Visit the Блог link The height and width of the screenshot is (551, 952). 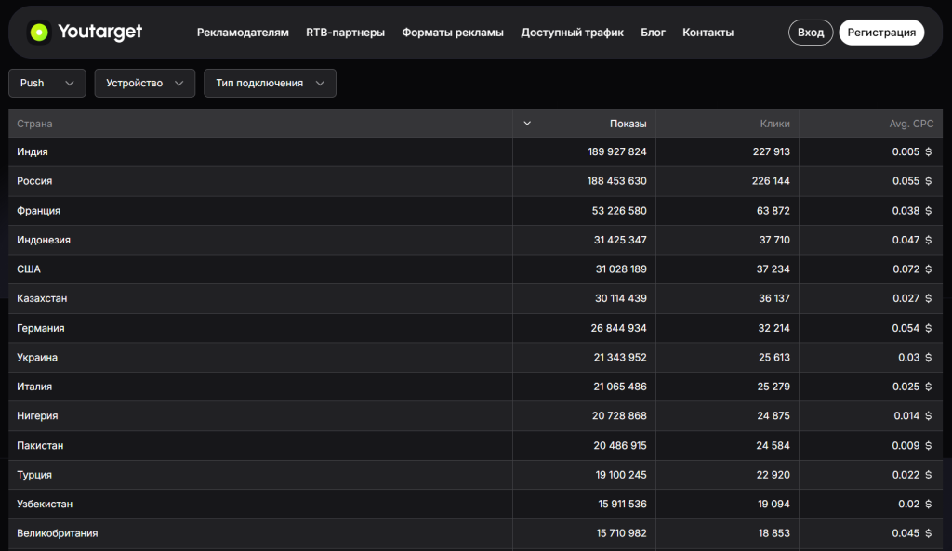click(653, 33)
